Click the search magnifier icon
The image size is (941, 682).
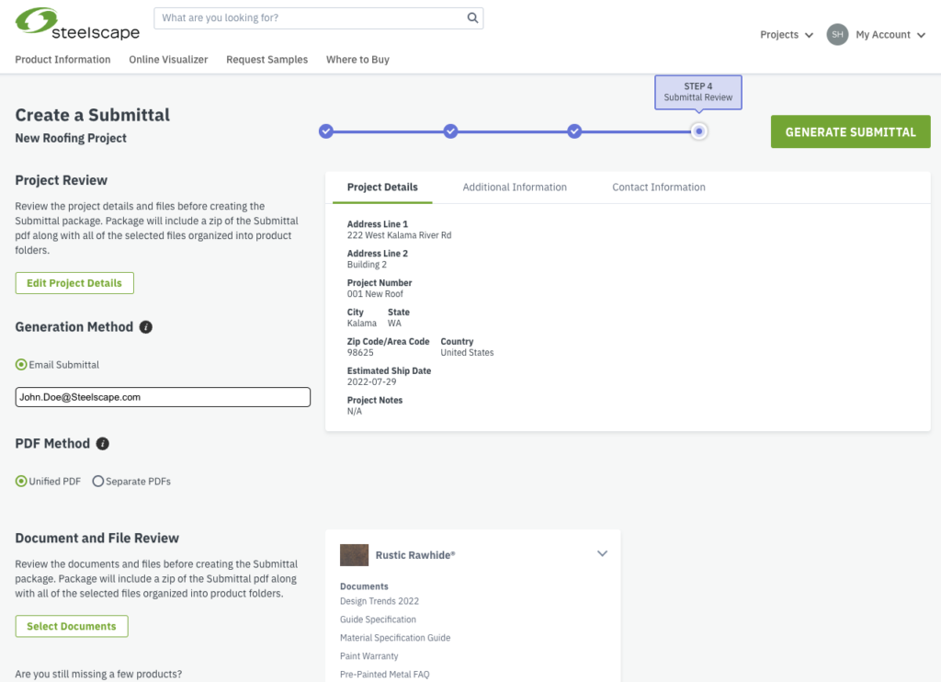click(473, 18)
